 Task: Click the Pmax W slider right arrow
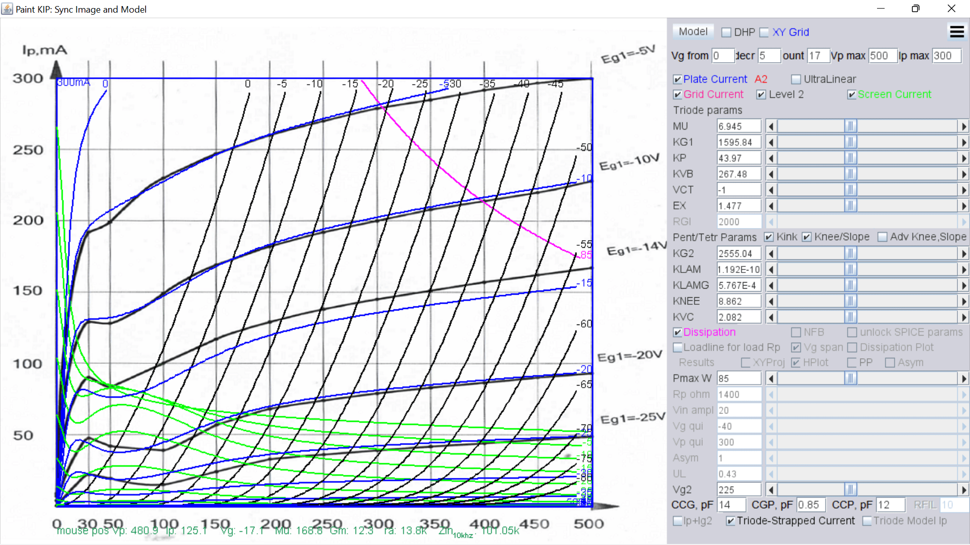coord(963,378)
